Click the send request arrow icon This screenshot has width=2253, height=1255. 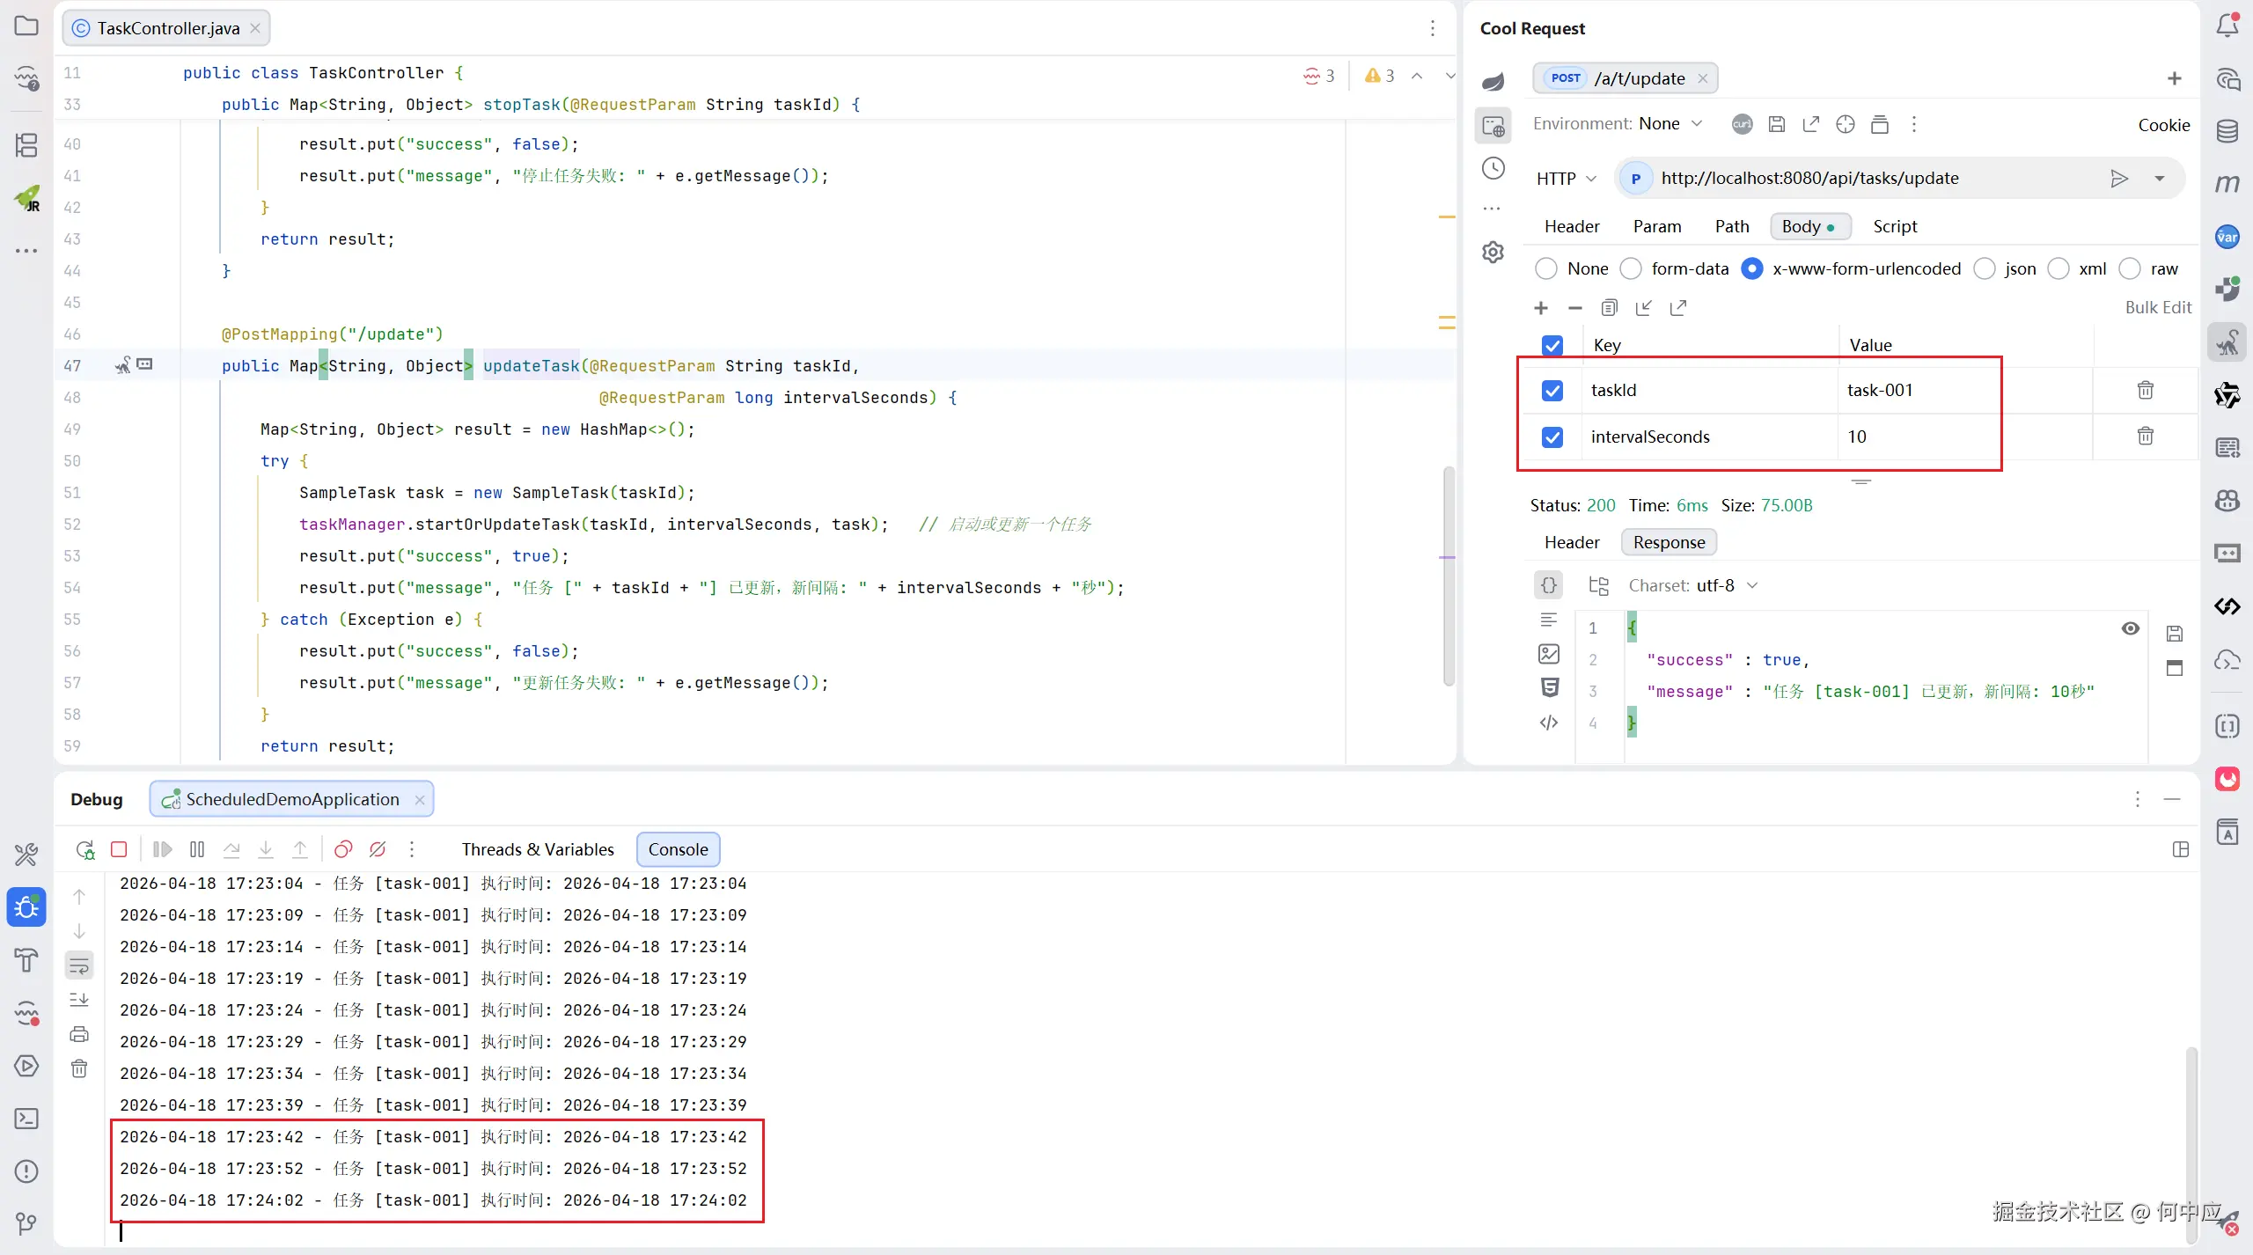2119,179
